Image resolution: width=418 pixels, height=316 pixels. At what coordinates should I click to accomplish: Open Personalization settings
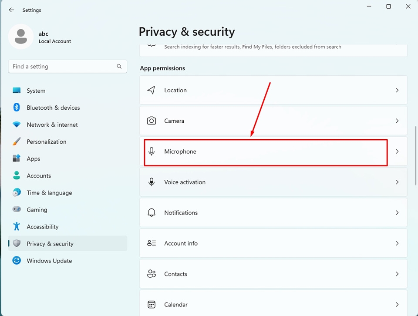[x=68, y=142]
